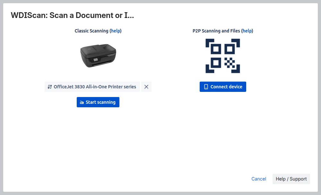Remove the selected OfficeJet 3830 scanner
This screenshot has height=195, width=321.
pos(146,87)
